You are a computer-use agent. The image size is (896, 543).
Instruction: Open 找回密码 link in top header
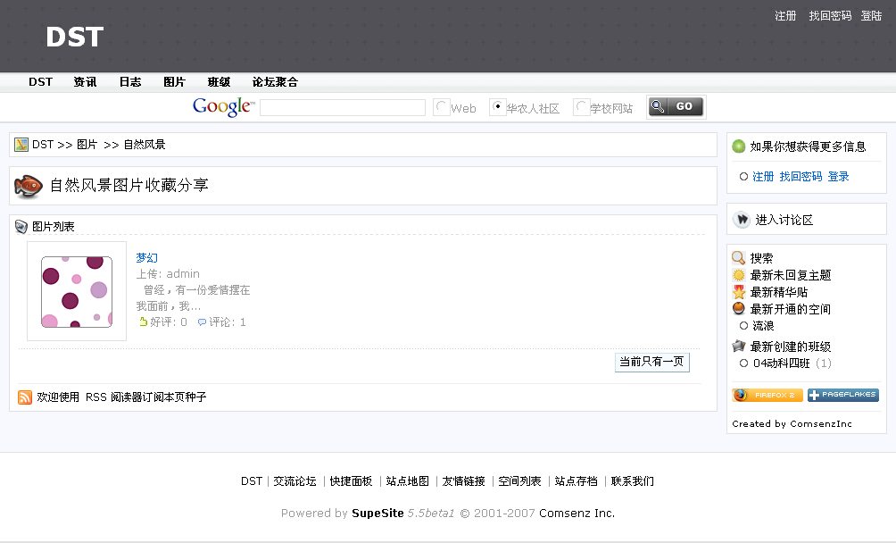tap(830, 16)
